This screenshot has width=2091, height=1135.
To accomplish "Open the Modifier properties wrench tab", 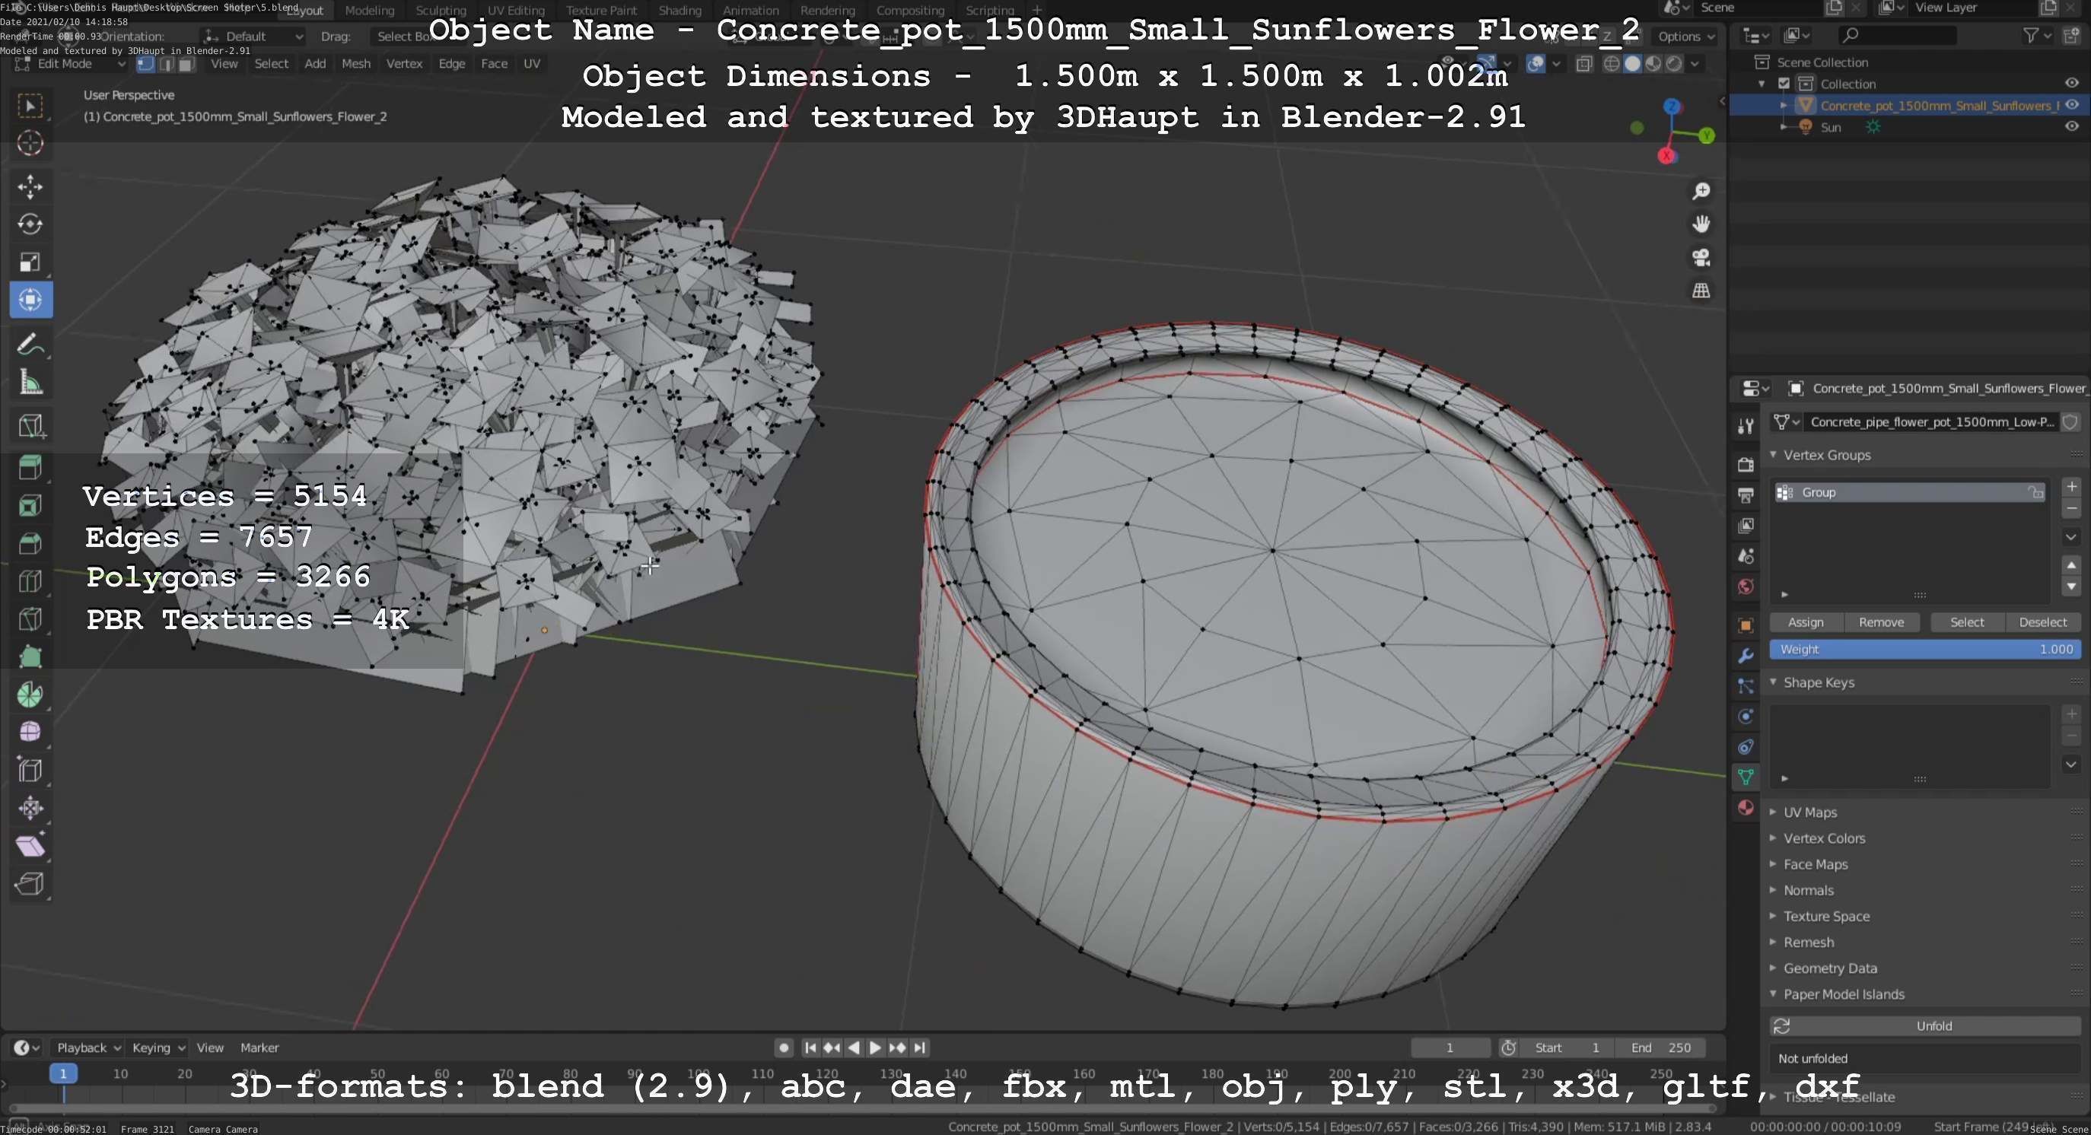I will [x=1746, y=656].
